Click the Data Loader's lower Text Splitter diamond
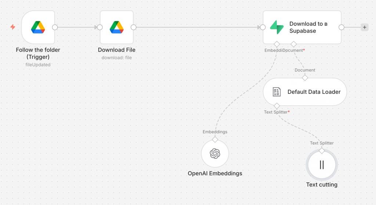376x205 pixels. [x=277, y=106]
